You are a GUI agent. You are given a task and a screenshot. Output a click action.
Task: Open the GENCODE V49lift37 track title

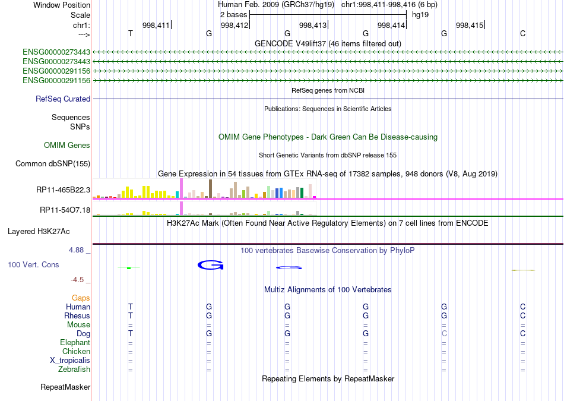point(328,44)
